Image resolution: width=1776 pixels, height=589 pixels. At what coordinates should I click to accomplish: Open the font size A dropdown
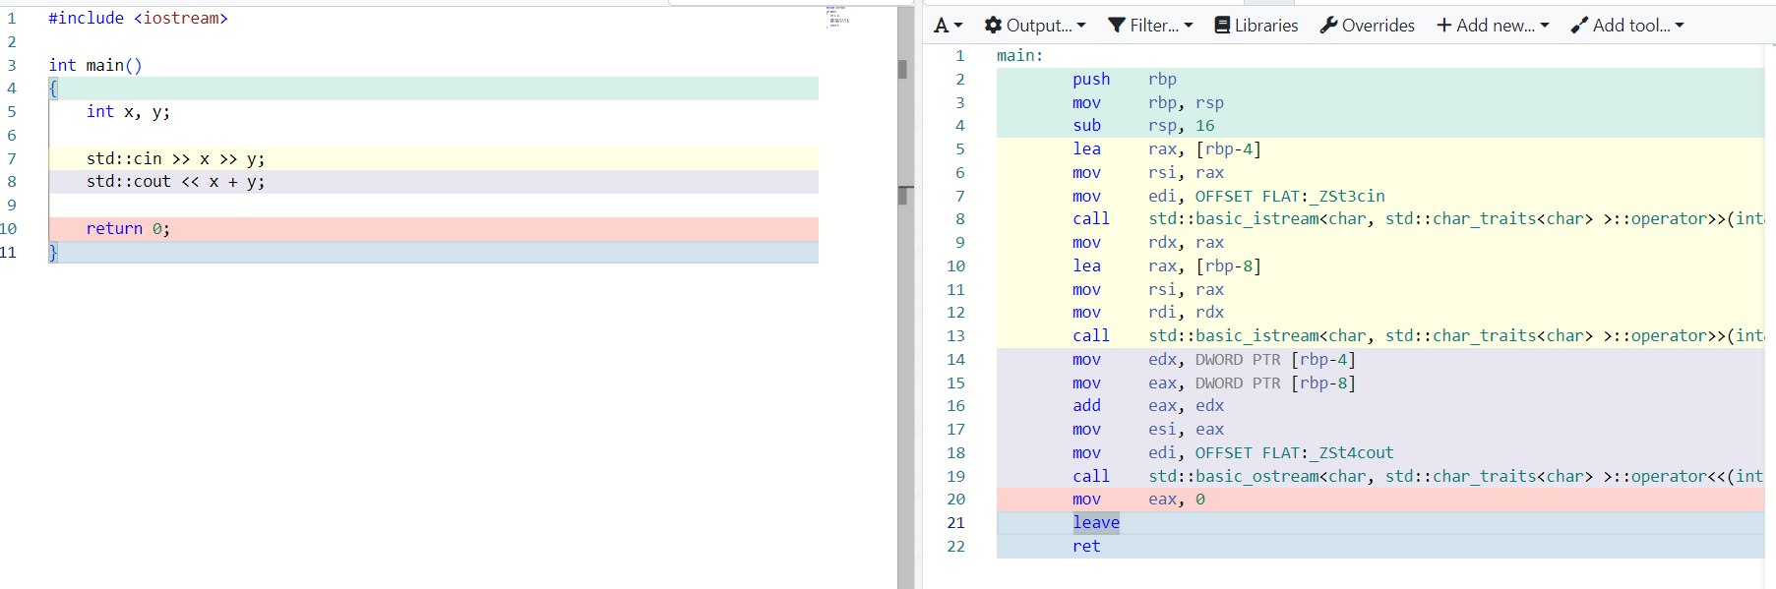(x=948, y=26)
